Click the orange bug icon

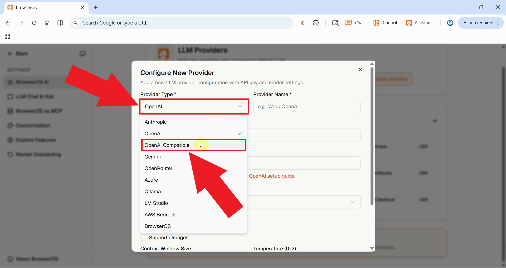click(303, 23)
